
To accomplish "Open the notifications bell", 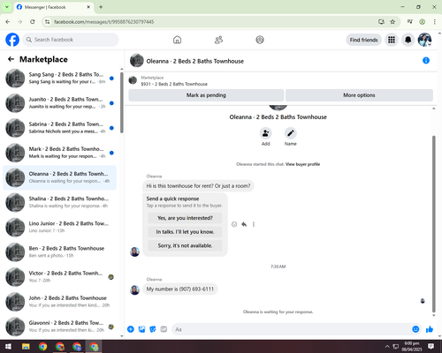I will pyautogui.click(x=408, y=40).
